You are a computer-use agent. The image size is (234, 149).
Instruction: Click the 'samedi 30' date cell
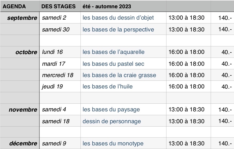pos(60,29)
